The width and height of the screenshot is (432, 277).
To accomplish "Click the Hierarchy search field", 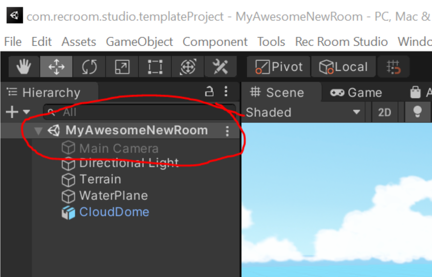I will pos(139,112).
